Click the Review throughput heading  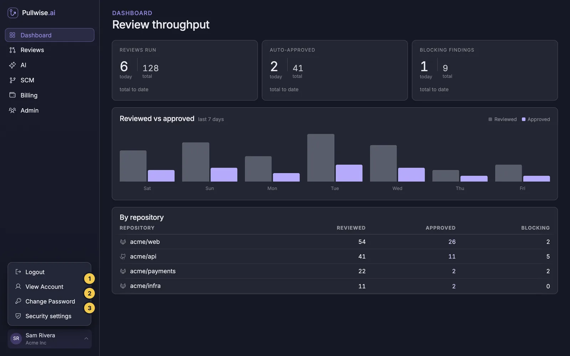pos(161,25)
